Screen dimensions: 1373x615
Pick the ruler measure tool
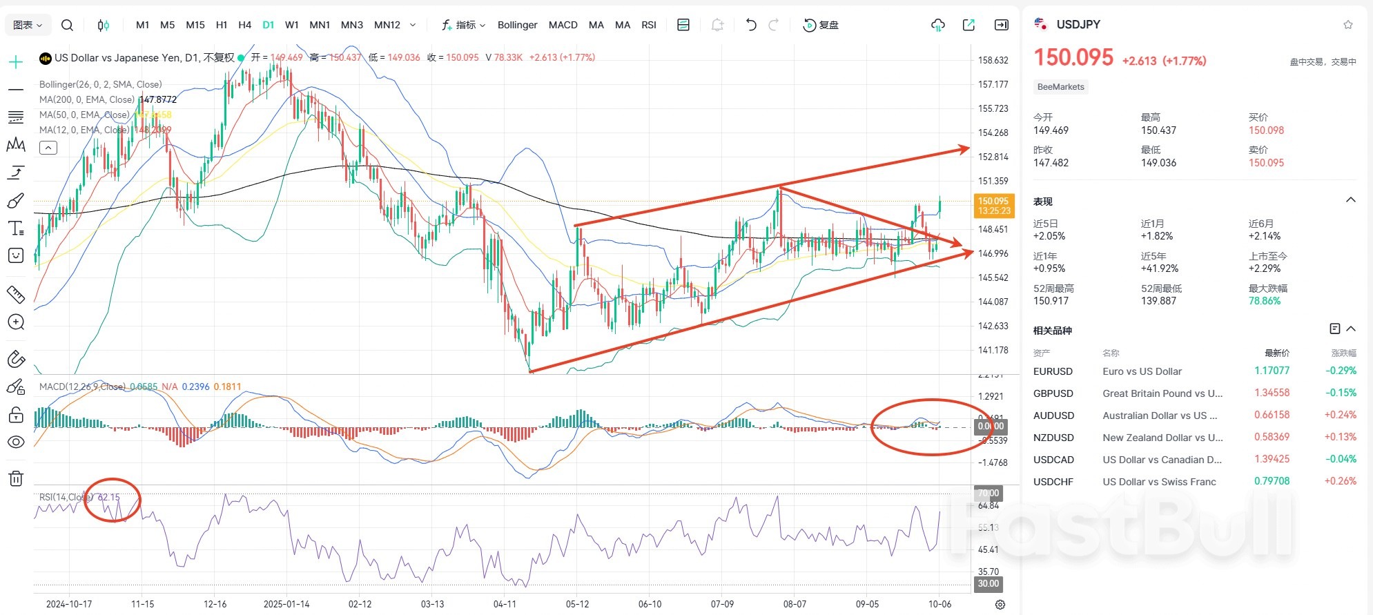pyautogui.click(x=15, y=295)
